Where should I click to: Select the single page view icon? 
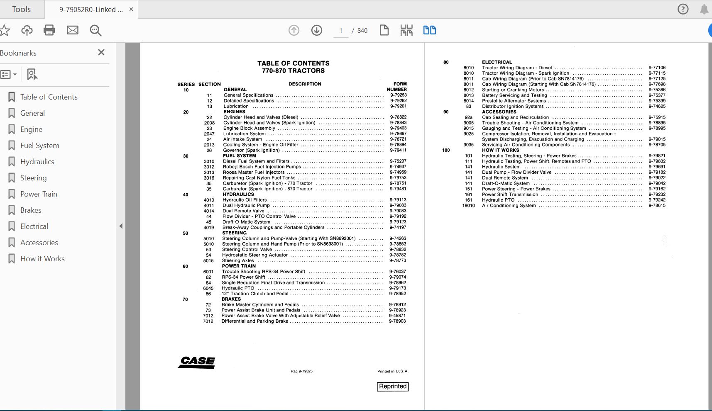(384, 30)
